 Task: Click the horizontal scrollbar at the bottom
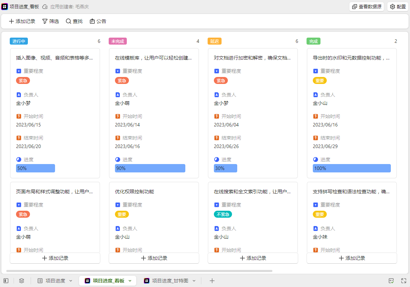[139, 271]
